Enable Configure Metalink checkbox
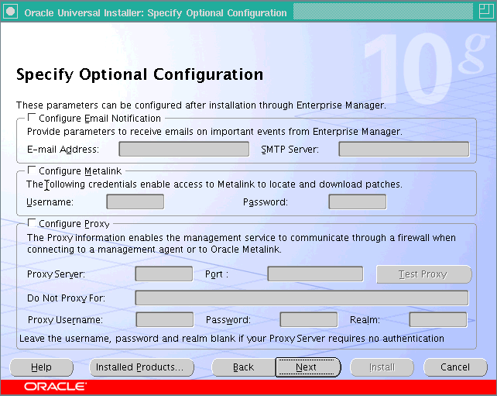The width and height of the screenshot is (497, 396). (32, 170)
